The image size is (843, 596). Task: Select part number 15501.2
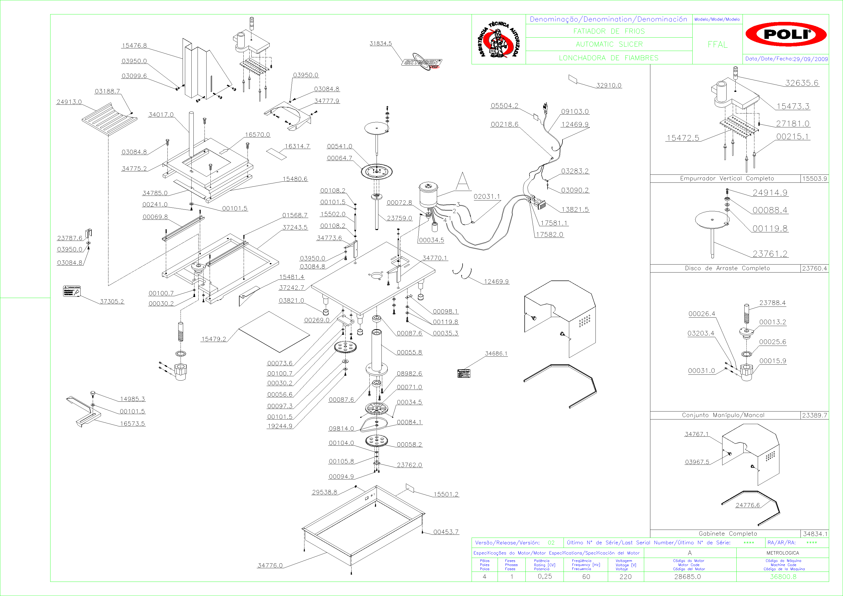(446, 495)
